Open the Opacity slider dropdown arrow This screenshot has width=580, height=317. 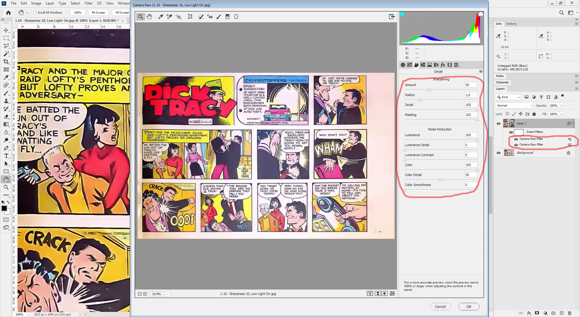(561, 105)
